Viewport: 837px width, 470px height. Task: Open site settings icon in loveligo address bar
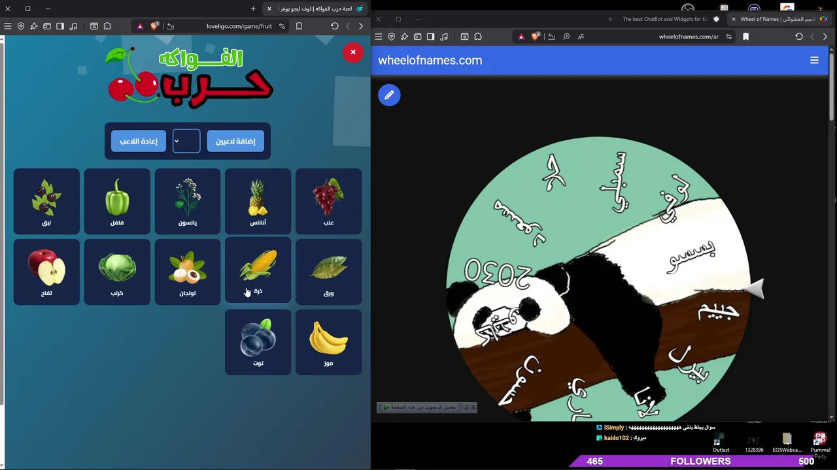point(282,26)
